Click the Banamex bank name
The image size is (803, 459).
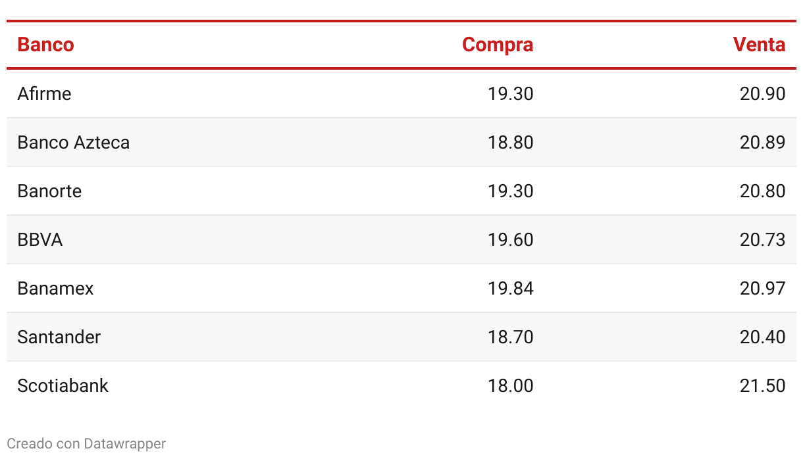point(55,289)
